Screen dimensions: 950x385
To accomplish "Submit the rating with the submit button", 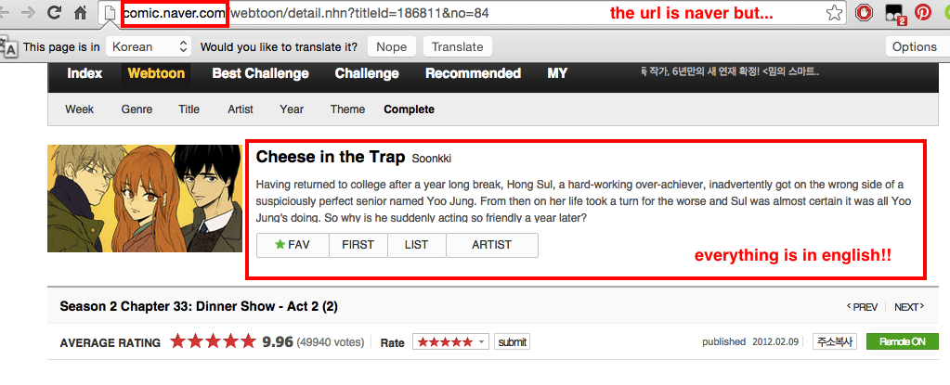I will (x=512, y=342).
